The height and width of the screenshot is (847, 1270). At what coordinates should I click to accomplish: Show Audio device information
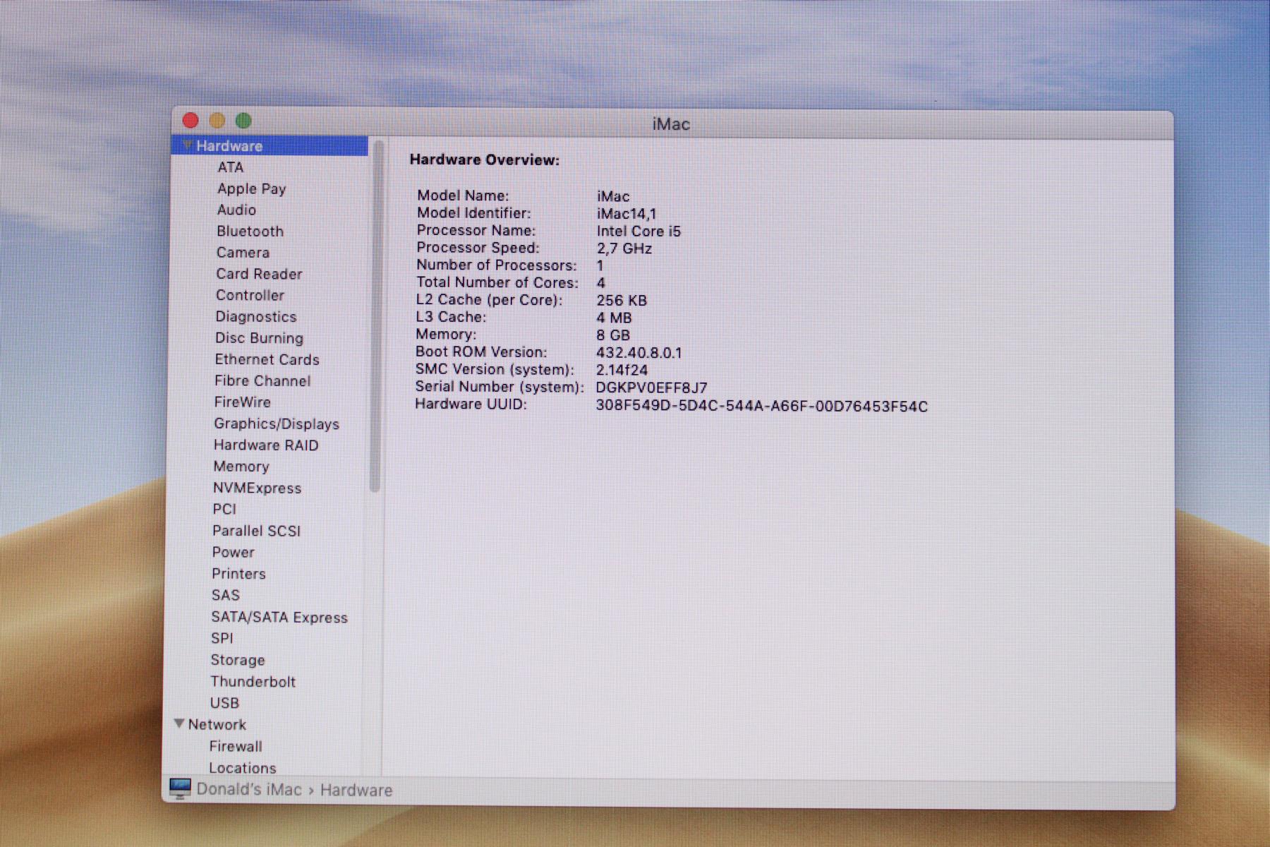pos(236,210)
